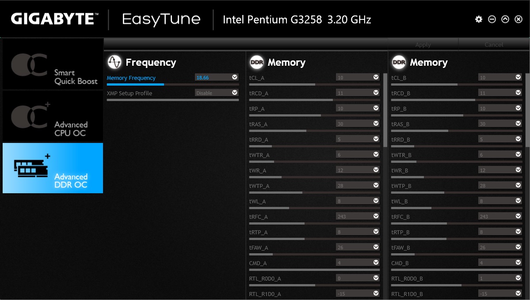Click the collapse-up arrow icon in title bar
The height and width of the screenshot is (300, 530).
coord(505,19)
